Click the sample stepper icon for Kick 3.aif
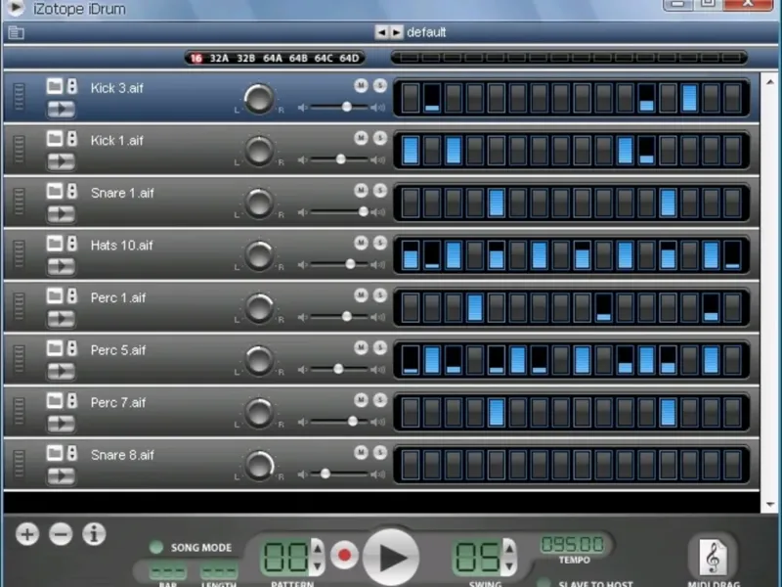The image size is (782, 587). [72, 86]
